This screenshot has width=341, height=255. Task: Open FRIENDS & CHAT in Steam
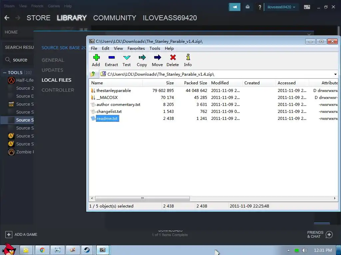[320, 234]
